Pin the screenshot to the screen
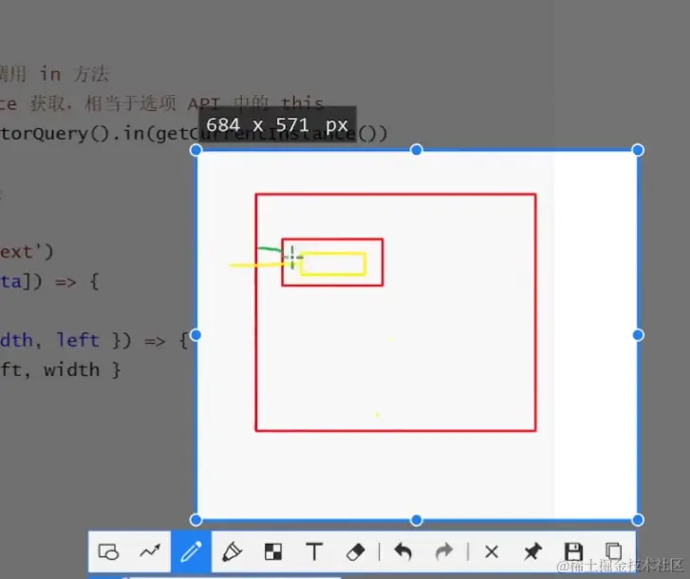This screenshot has height=579, width=690. (532, 551)
